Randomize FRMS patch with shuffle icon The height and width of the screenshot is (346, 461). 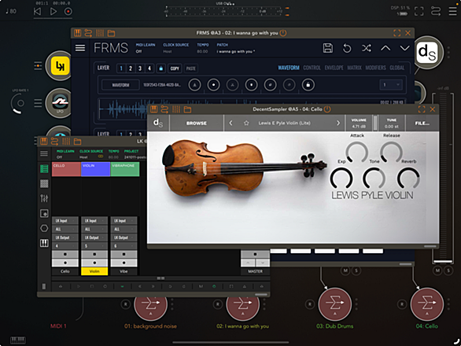[x=367, y=48]
